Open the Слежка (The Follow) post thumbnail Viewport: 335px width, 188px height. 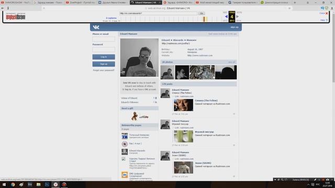coord(183,105)
